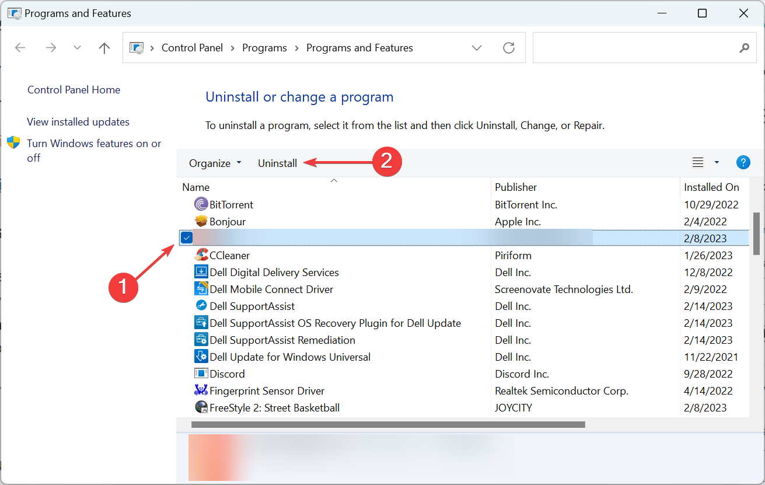Screen dimensions: 765x485
Task: Select FreeStyle 2: Street Basketball name
Action: click(274, 408)
